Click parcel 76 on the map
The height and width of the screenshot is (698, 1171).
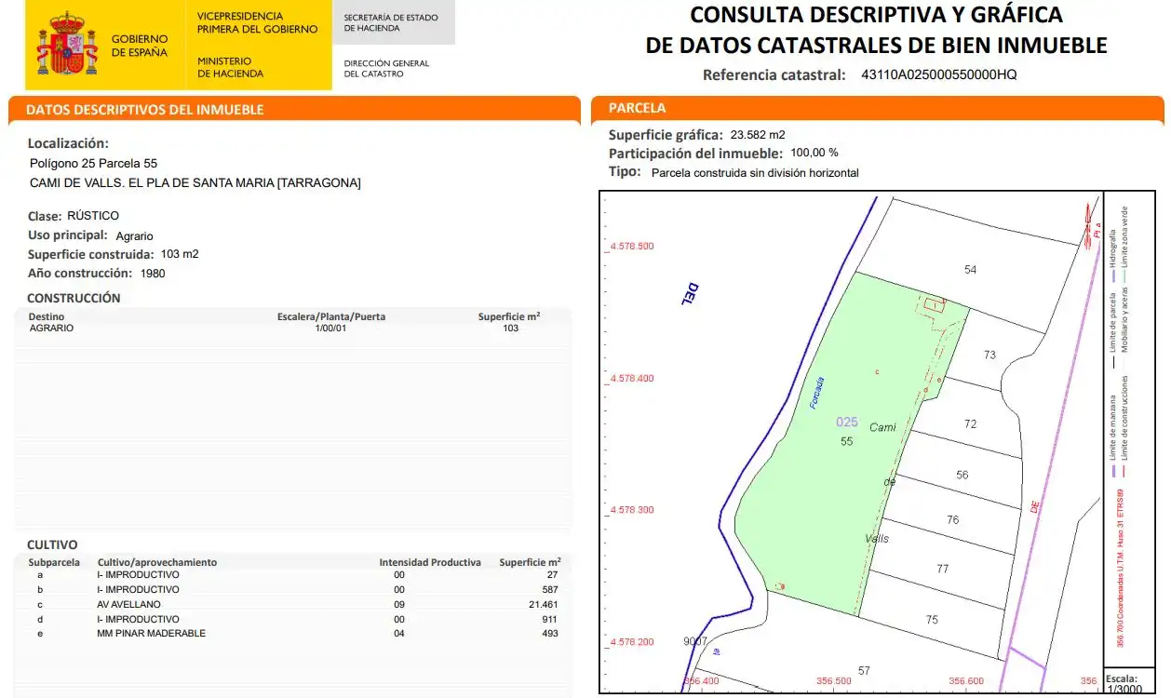pos(952,520)
